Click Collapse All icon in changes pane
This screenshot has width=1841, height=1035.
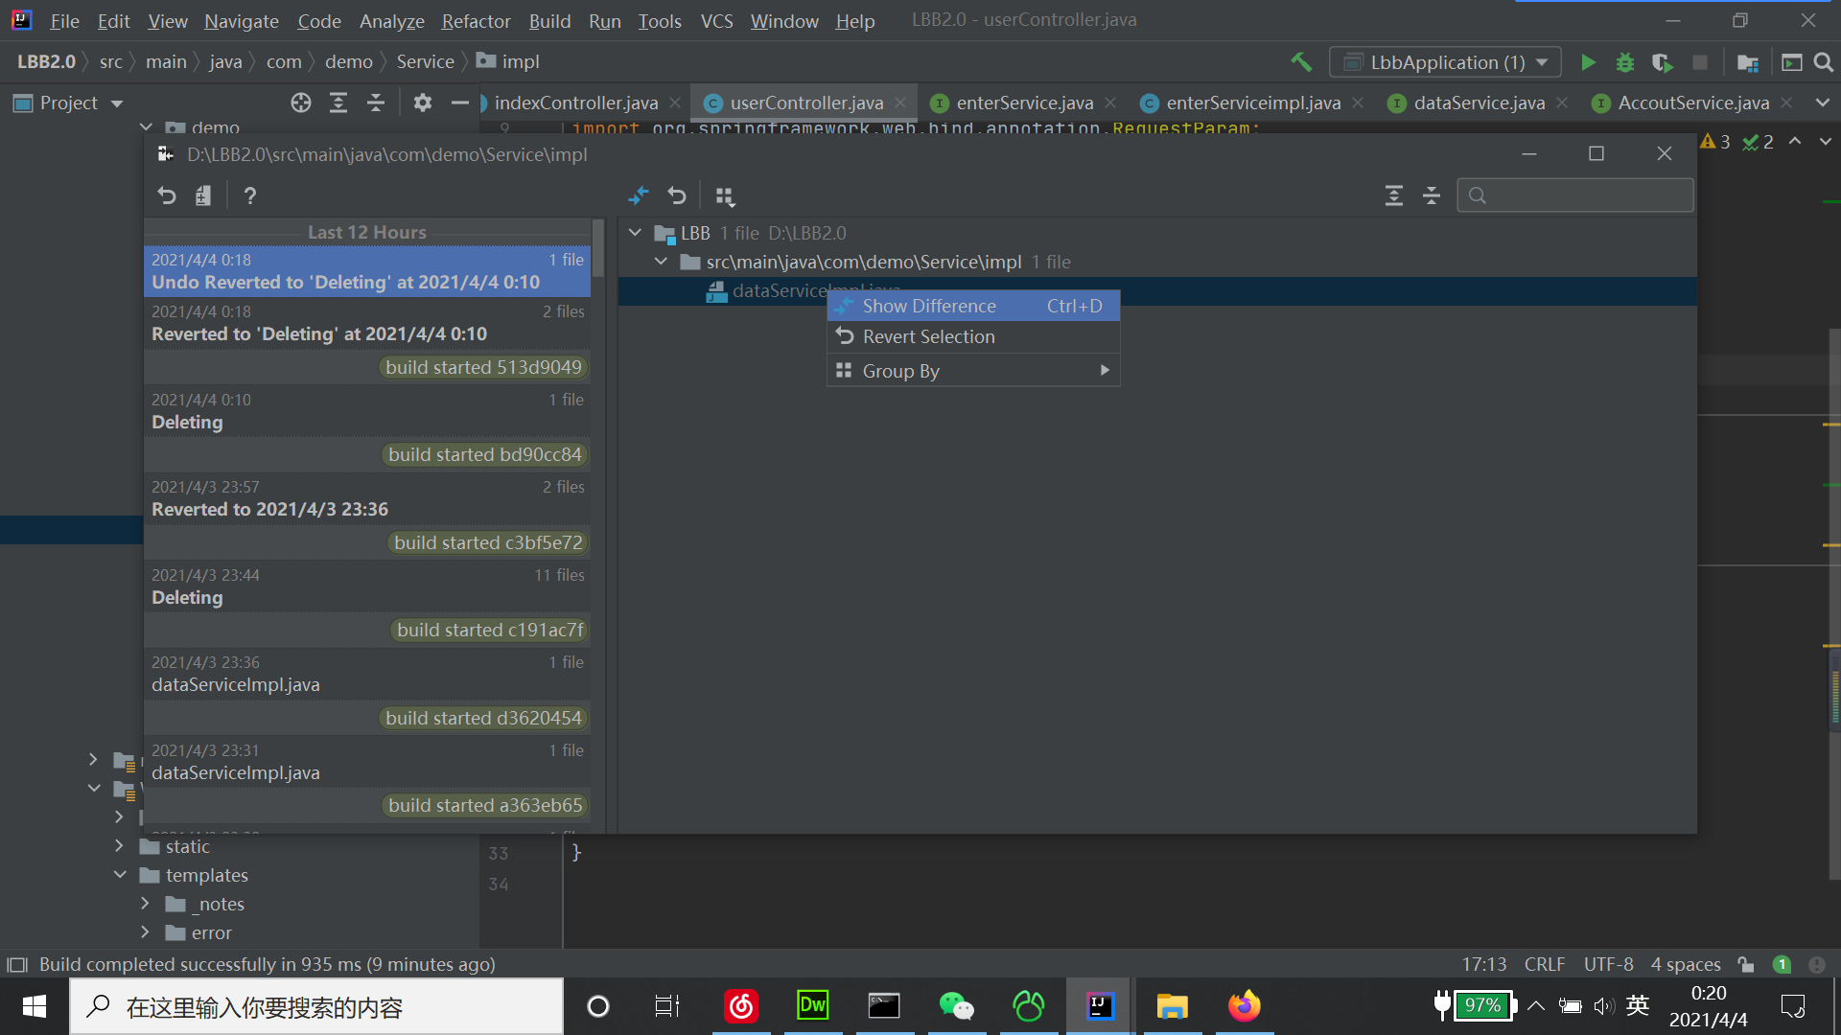pyautogui.click(x=1432, y=195)
